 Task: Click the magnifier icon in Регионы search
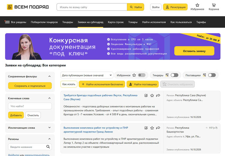(48, 147)
